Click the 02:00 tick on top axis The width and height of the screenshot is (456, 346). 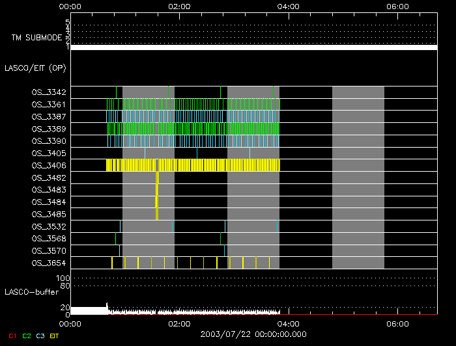click(x=179, y=7)
